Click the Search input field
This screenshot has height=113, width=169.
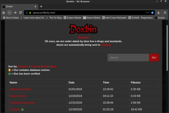128,58
